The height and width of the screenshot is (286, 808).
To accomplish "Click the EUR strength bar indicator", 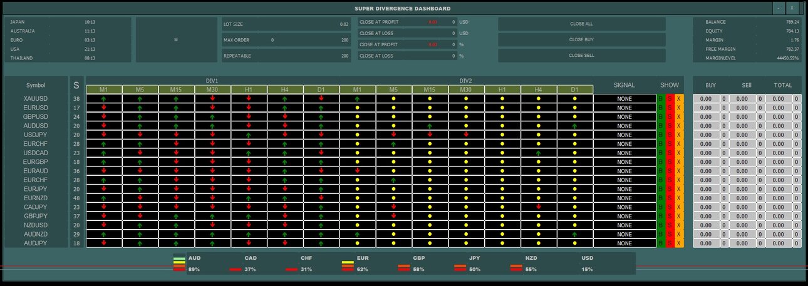I will click(x=348, y=267).
